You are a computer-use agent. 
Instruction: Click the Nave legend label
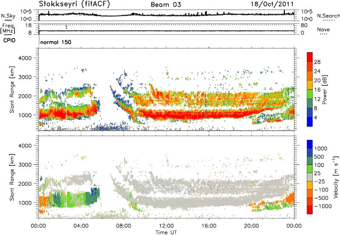coord(323,29)
